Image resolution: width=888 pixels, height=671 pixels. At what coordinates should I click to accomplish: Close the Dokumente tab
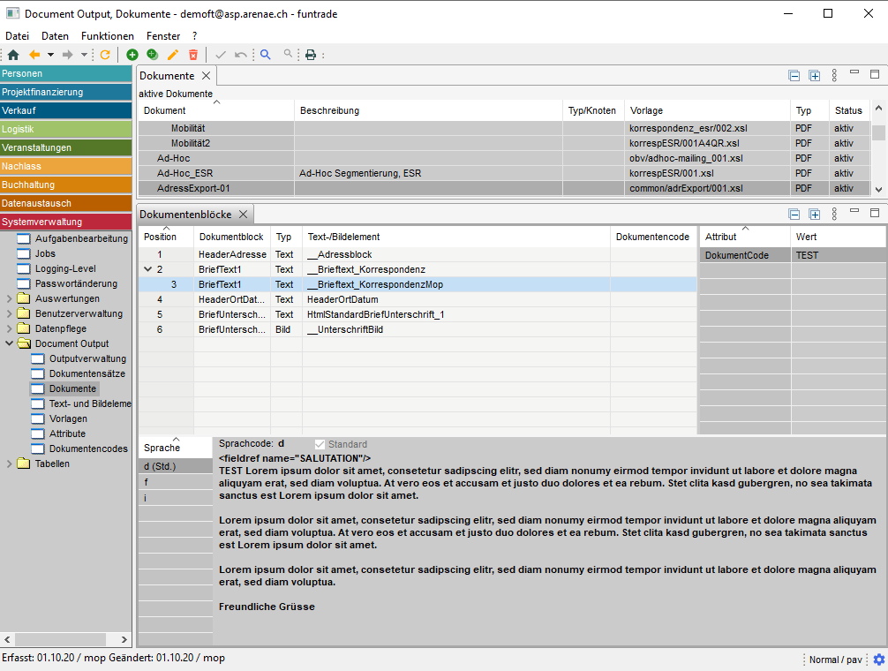207,76
